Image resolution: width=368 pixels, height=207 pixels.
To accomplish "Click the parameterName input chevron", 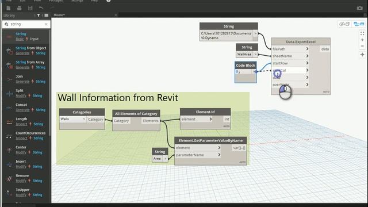I will 219,155.
